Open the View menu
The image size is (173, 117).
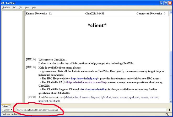27,8
